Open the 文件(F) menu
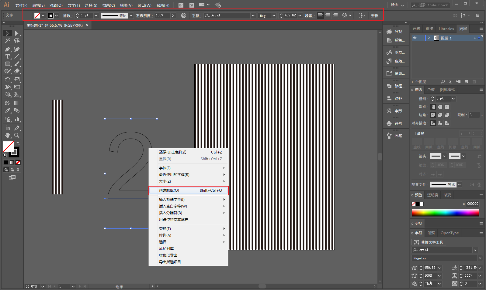486x290 pixels. (21, 5)
